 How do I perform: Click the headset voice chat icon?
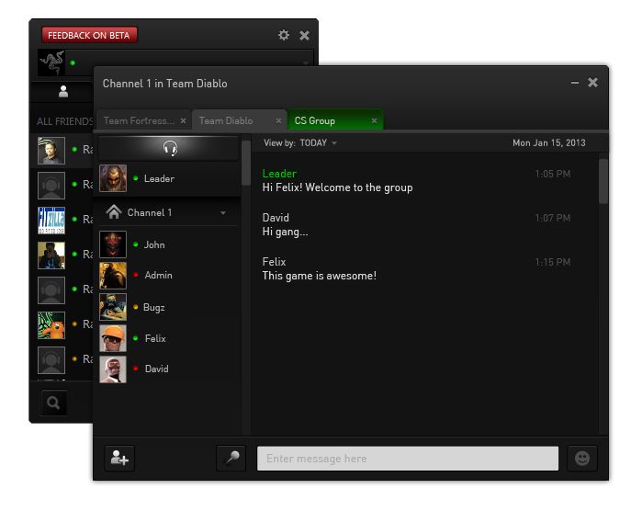170,148
